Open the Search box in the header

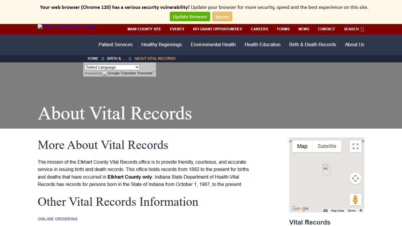(351, 29)
